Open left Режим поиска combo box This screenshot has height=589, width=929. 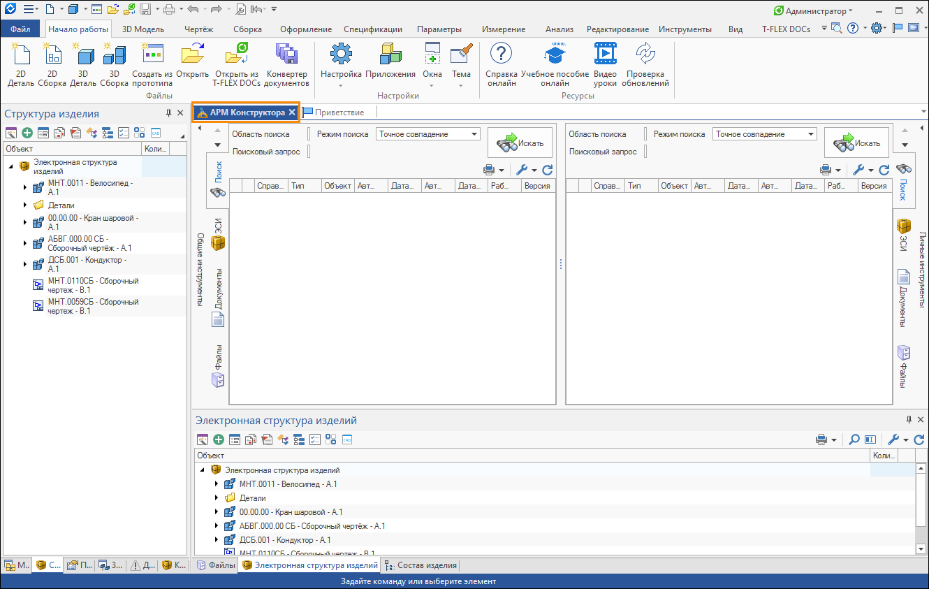428,134
